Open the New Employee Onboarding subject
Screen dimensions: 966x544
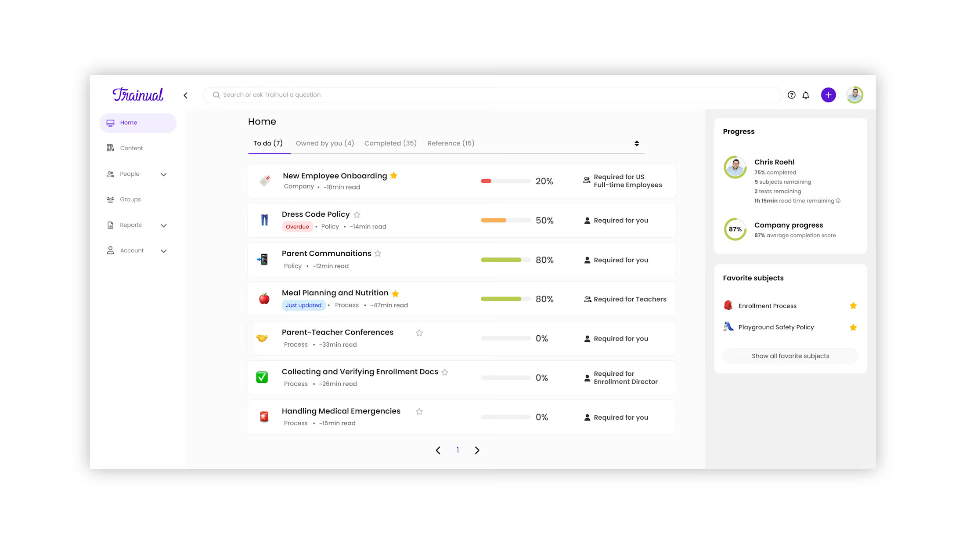point(335,175)
